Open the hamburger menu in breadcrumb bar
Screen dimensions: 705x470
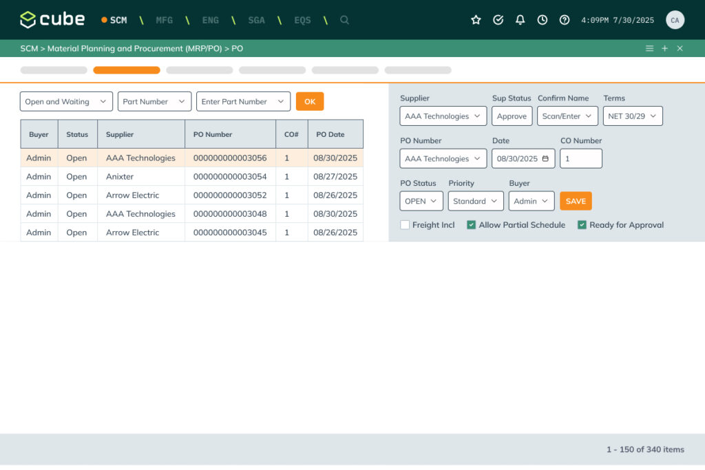(649, 48)
